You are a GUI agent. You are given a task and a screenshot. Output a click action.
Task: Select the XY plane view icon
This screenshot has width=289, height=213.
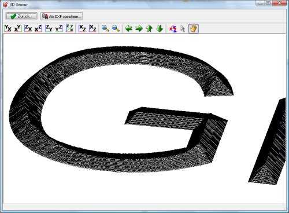click(x=18, y=28)
